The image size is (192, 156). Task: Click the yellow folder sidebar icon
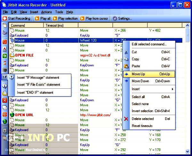point(5,93)
